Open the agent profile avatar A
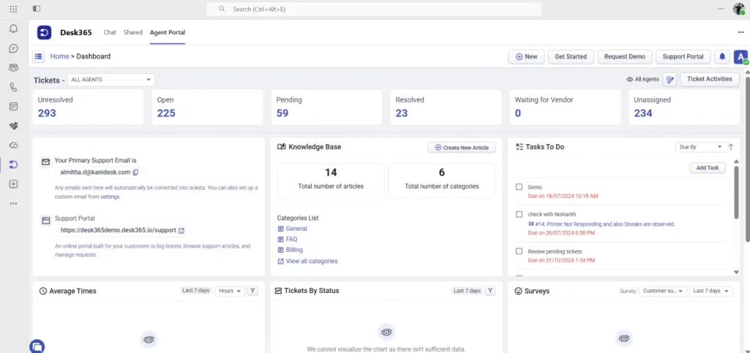 (741, 56)
